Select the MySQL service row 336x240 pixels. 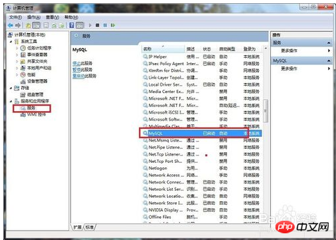click(201, 133)
